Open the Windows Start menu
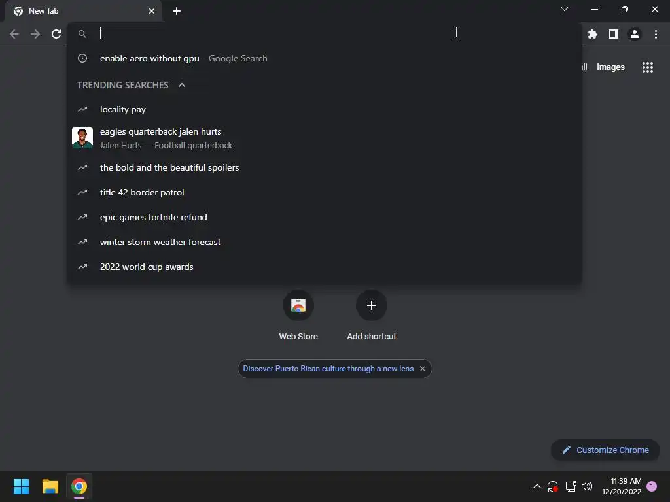Viewport: 670px width, 502px height. [21, 486]
